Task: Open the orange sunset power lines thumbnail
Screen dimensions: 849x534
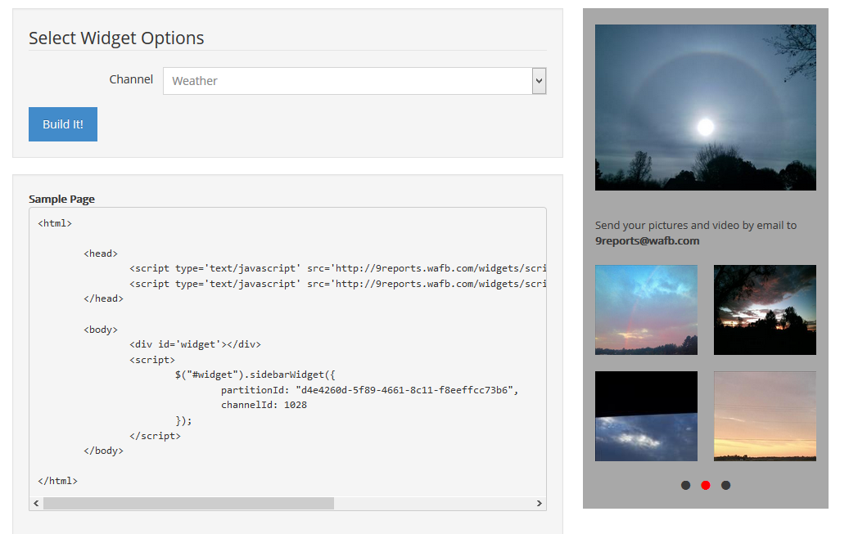Action: click(x=765, y=416)
